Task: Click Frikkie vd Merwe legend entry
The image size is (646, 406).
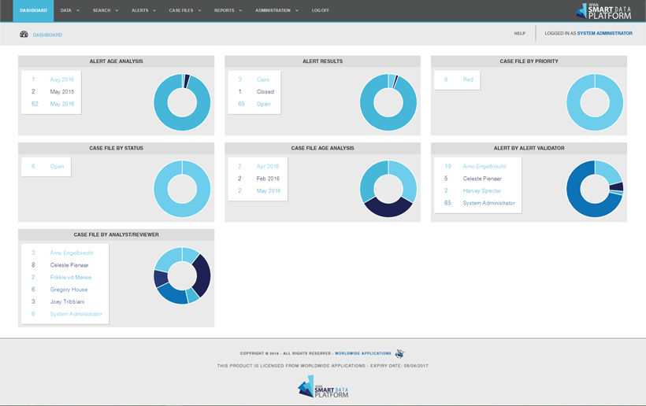Action: pyautogui.click(x=71, y=277)
